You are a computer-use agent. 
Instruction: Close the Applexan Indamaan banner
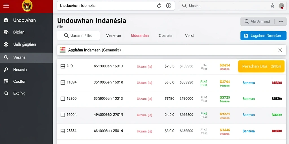(280, 50)
